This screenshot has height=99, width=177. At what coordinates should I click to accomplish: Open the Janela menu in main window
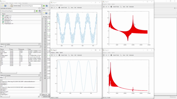pos(16,3)
